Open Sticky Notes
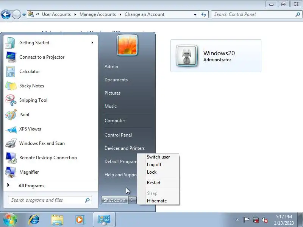This screenshot has width=303, height=227. point(51,86)
